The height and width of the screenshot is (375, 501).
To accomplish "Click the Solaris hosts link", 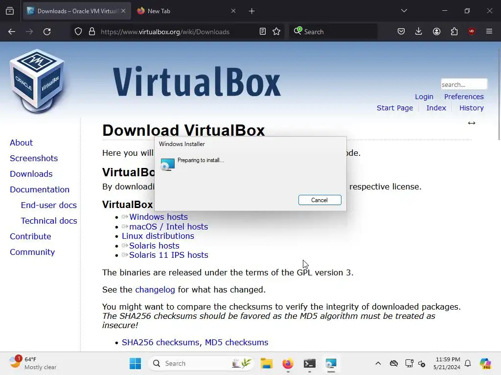I will pyautogui.click(x=154, y=246).
